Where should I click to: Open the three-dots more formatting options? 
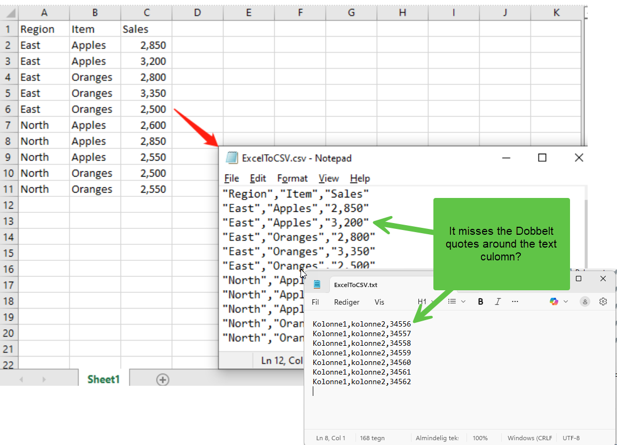(515, 302)
